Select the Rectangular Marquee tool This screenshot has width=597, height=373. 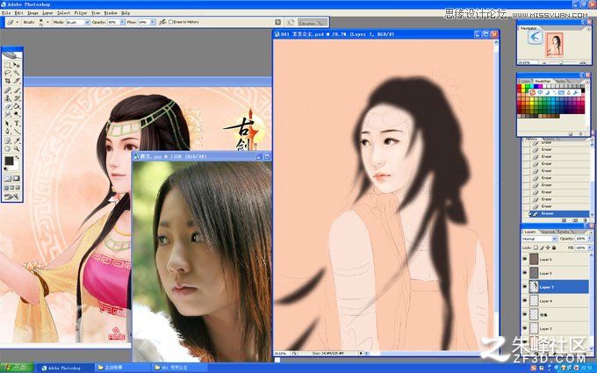pyautogui.click(x=7, y=64)
